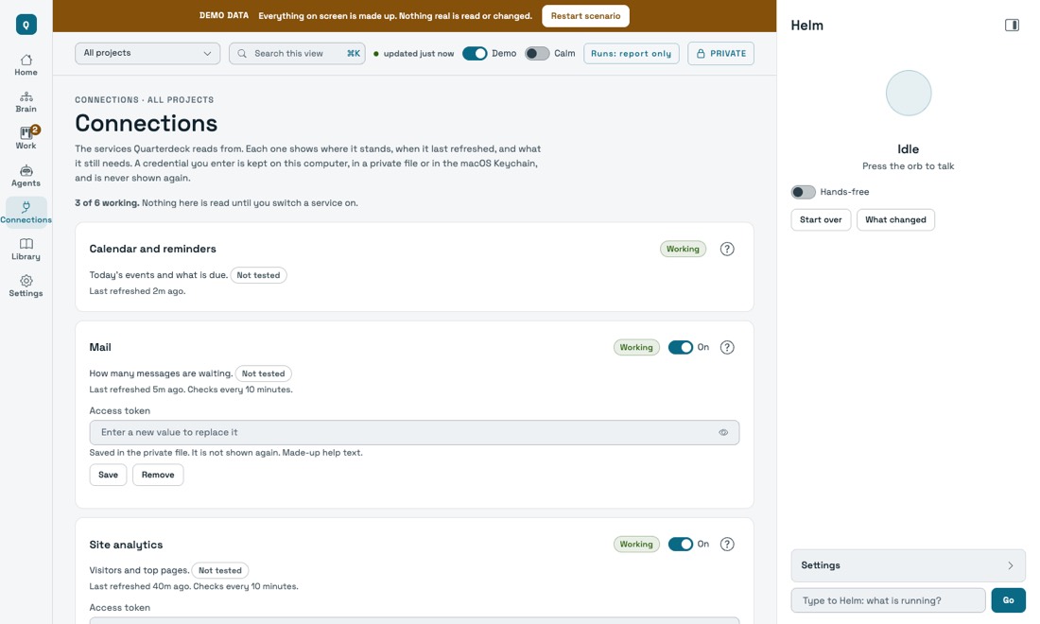1040x624 pixels.
Task: Toggle Demo mode switch
Action: point(475,54)
